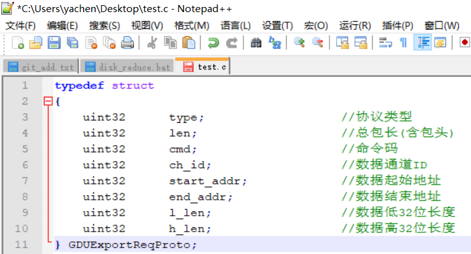Open the 设置(T) menu
This screenshot has width=471, height=254.
[x=277, y=25]
